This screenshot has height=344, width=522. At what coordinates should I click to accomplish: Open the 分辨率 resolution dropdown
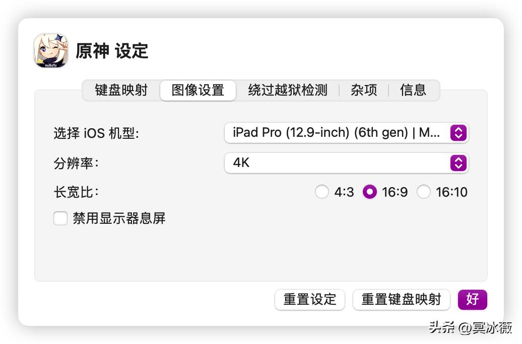346,163
